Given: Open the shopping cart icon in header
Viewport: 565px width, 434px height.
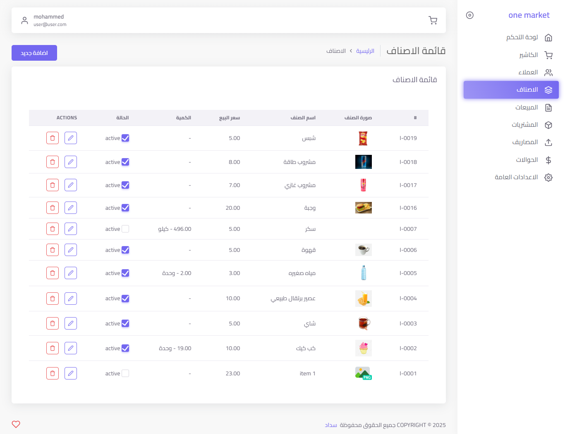Looking at the screenshot, I should [433, 20].
